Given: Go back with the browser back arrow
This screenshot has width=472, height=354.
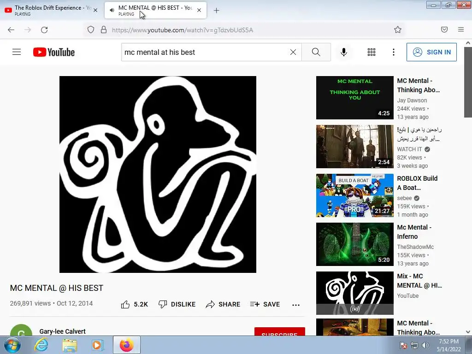Looking at the screenshot, I should [11, 29].
